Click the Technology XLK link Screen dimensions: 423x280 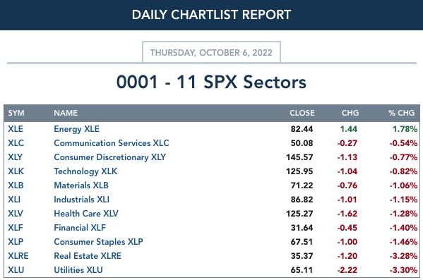(x=85, y=171)
